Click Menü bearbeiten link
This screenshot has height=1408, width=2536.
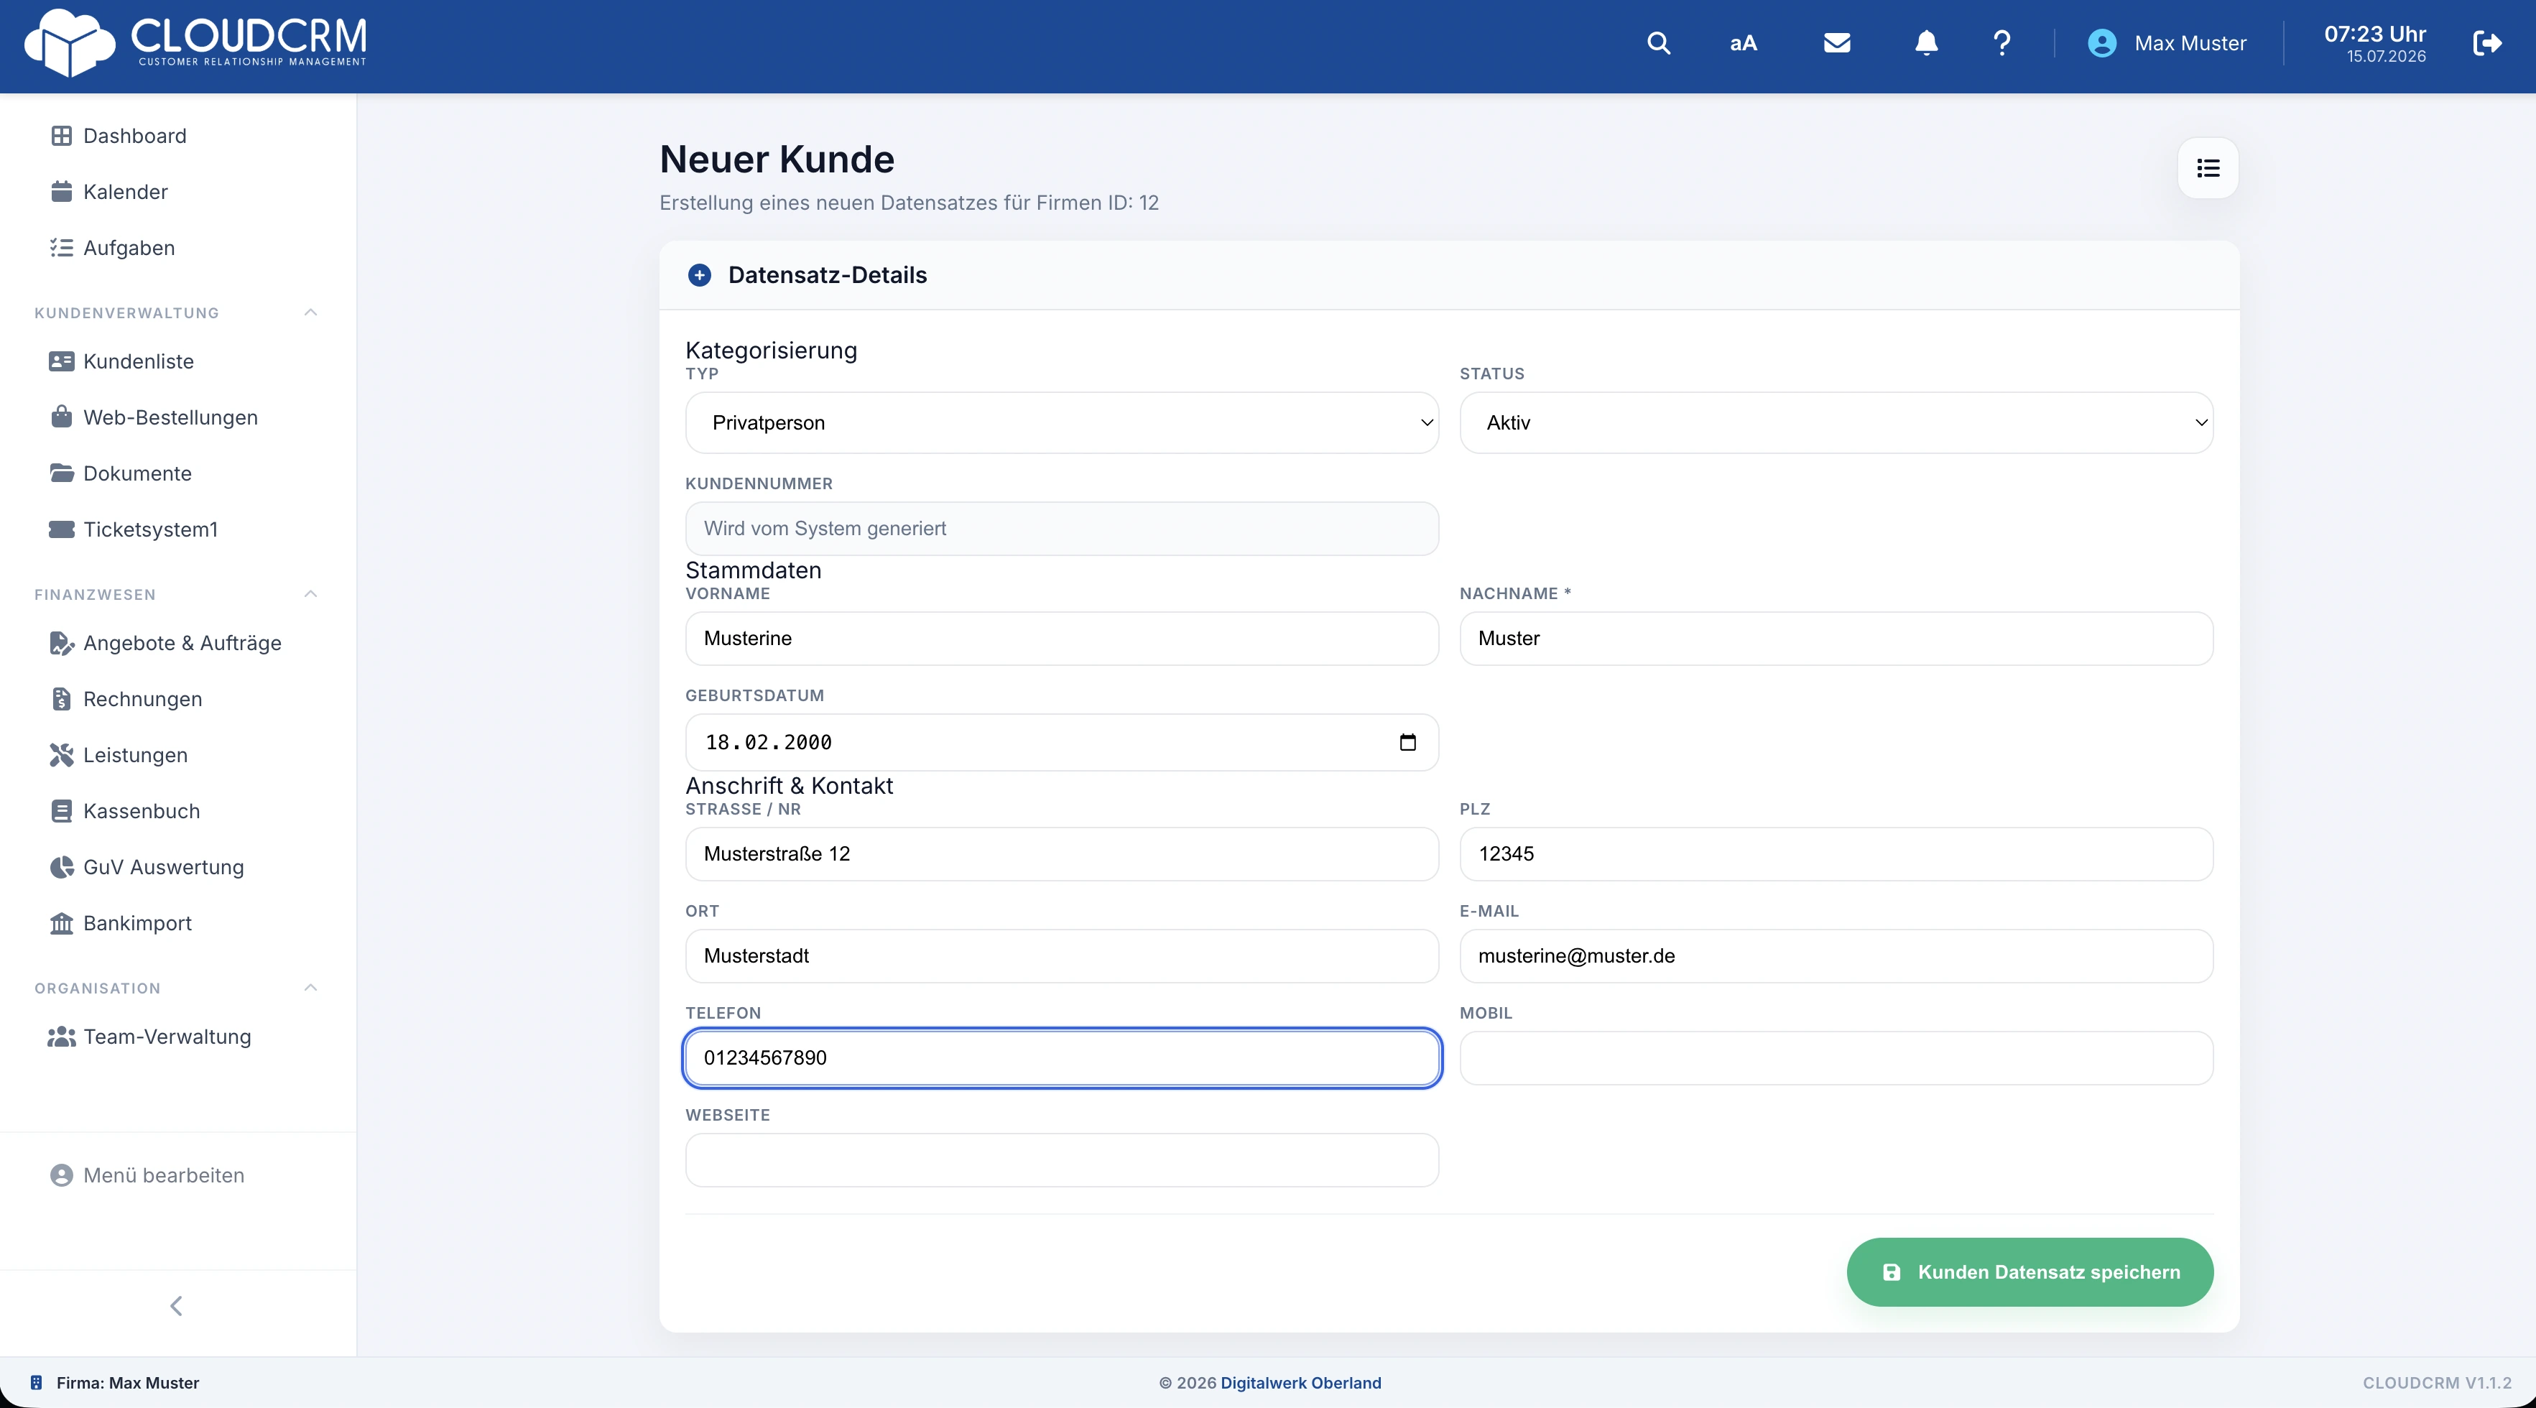[x=163, y=1176]
